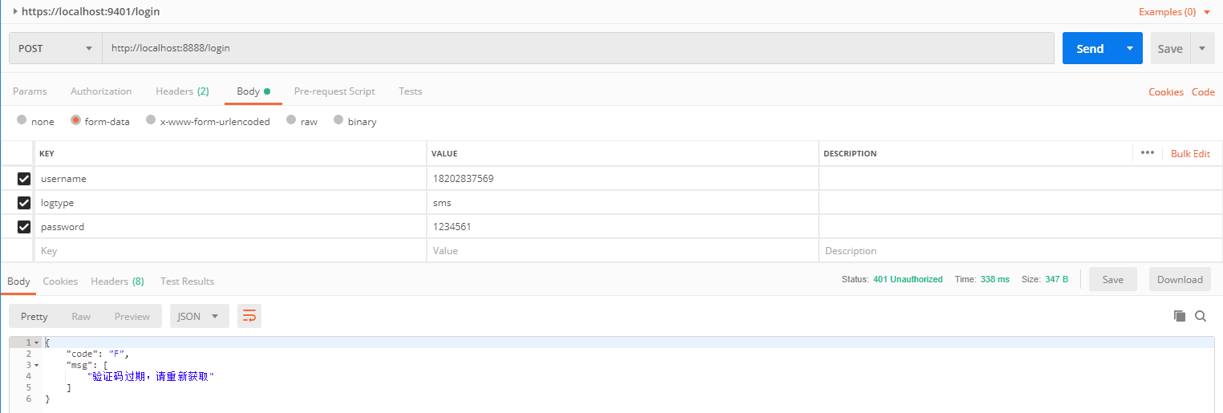Expand the request title disclosure triangle
This screenshot has height=413, width=1223.
point(15,11)
